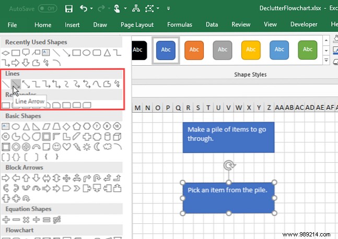This screenshot has width=338, height=239.
Task: Switch to the Home tab
Action: tap(43, 25)
